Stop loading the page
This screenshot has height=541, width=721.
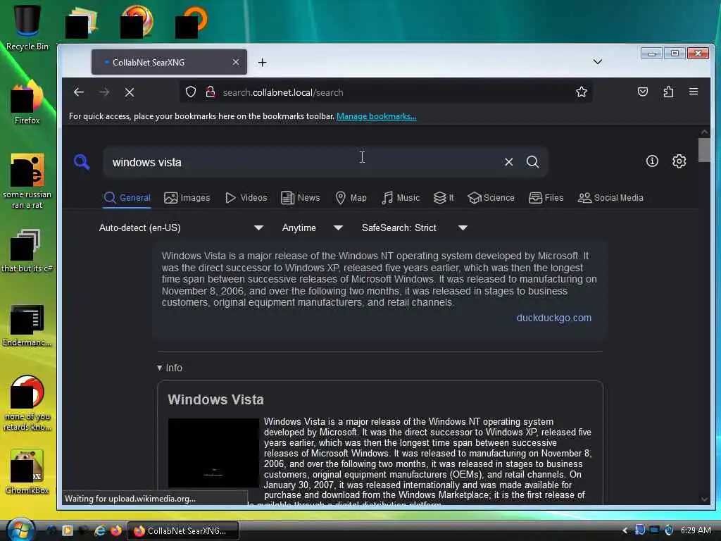[x=130, y=92]
